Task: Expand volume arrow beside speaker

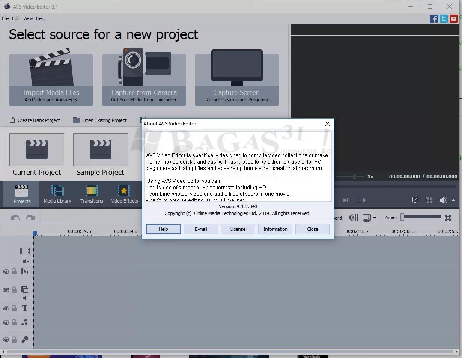Action: (453, 200)
